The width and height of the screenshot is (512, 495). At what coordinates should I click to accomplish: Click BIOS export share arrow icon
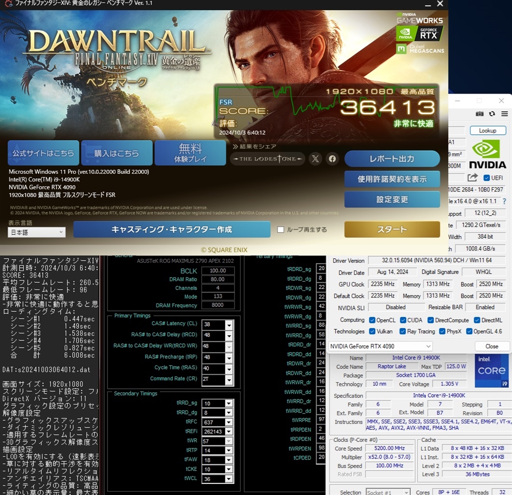pos(472,178)
